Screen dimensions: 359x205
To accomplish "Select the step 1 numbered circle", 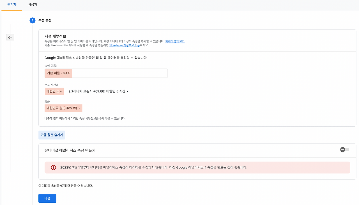I will pos(33,20).
